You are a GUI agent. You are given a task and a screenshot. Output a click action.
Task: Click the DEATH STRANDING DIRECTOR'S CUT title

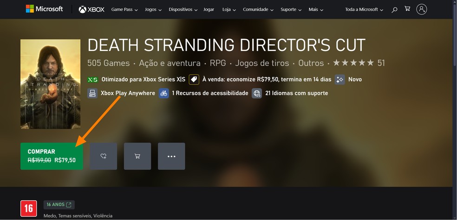tap(227, 45)
